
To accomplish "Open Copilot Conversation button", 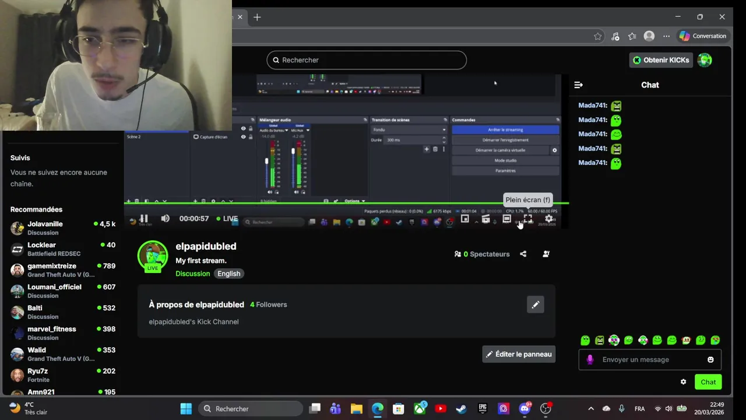I will [703, 36].
